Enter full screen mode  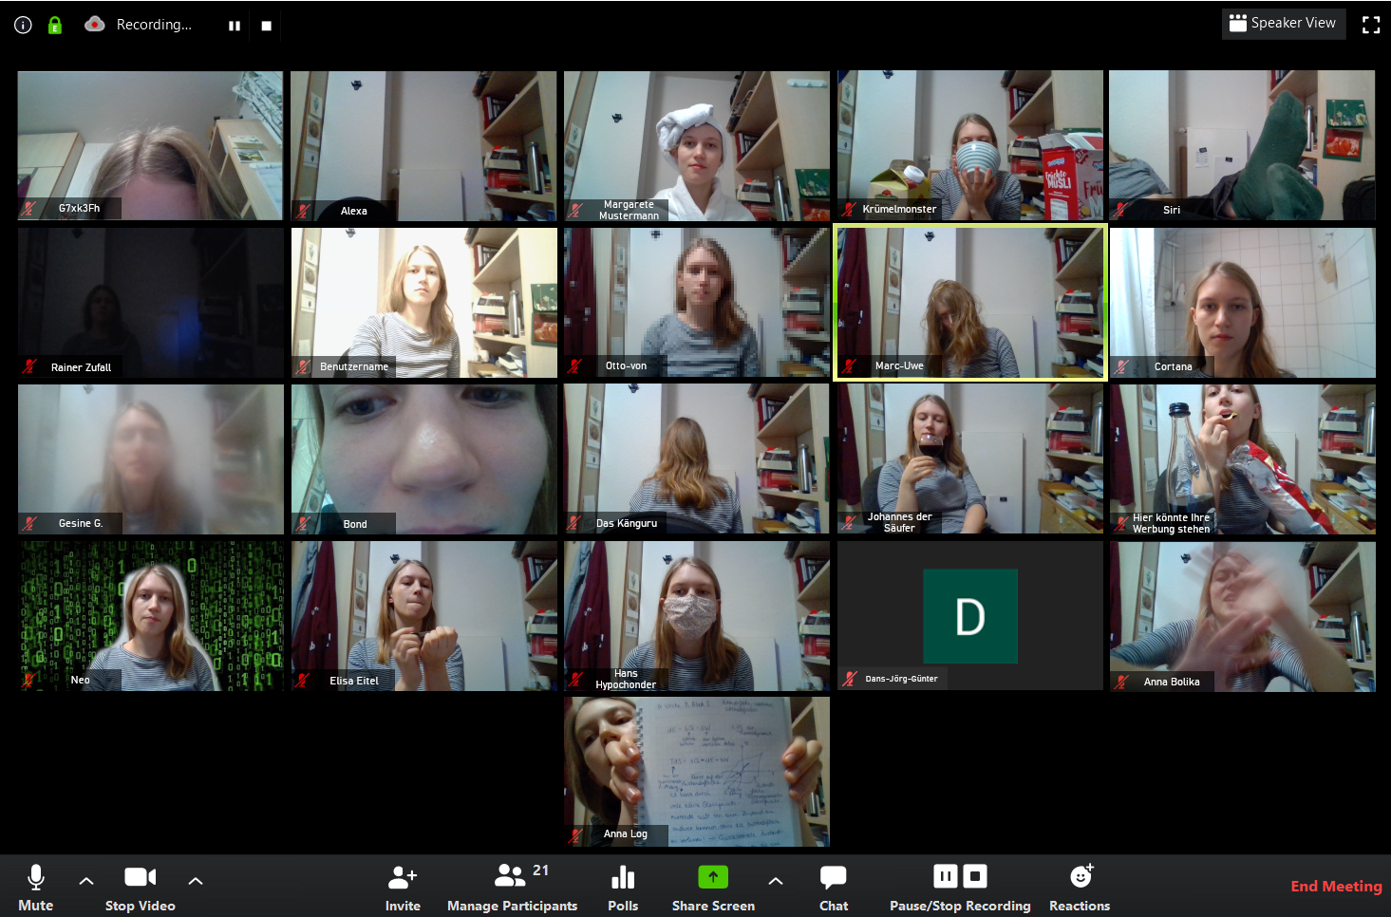1370,26
